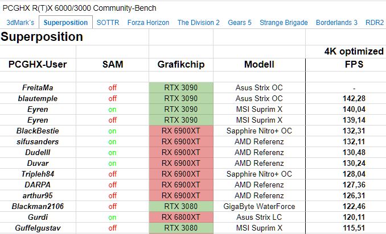Select Sapphire Nitro+ OC in BlackBestie's row
The height and width of the screenshot is (234, 386).
pyautogui.click(x=259, y=131)
